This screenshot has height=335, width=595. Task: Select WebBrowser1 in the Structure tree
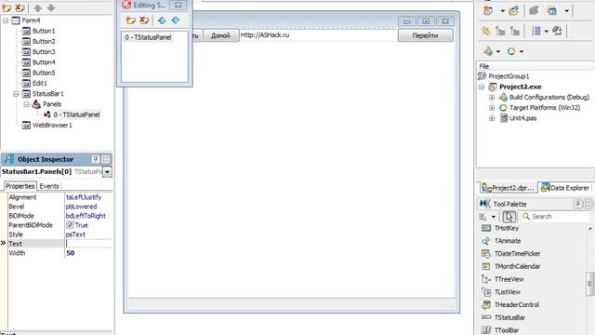[52, 125]
